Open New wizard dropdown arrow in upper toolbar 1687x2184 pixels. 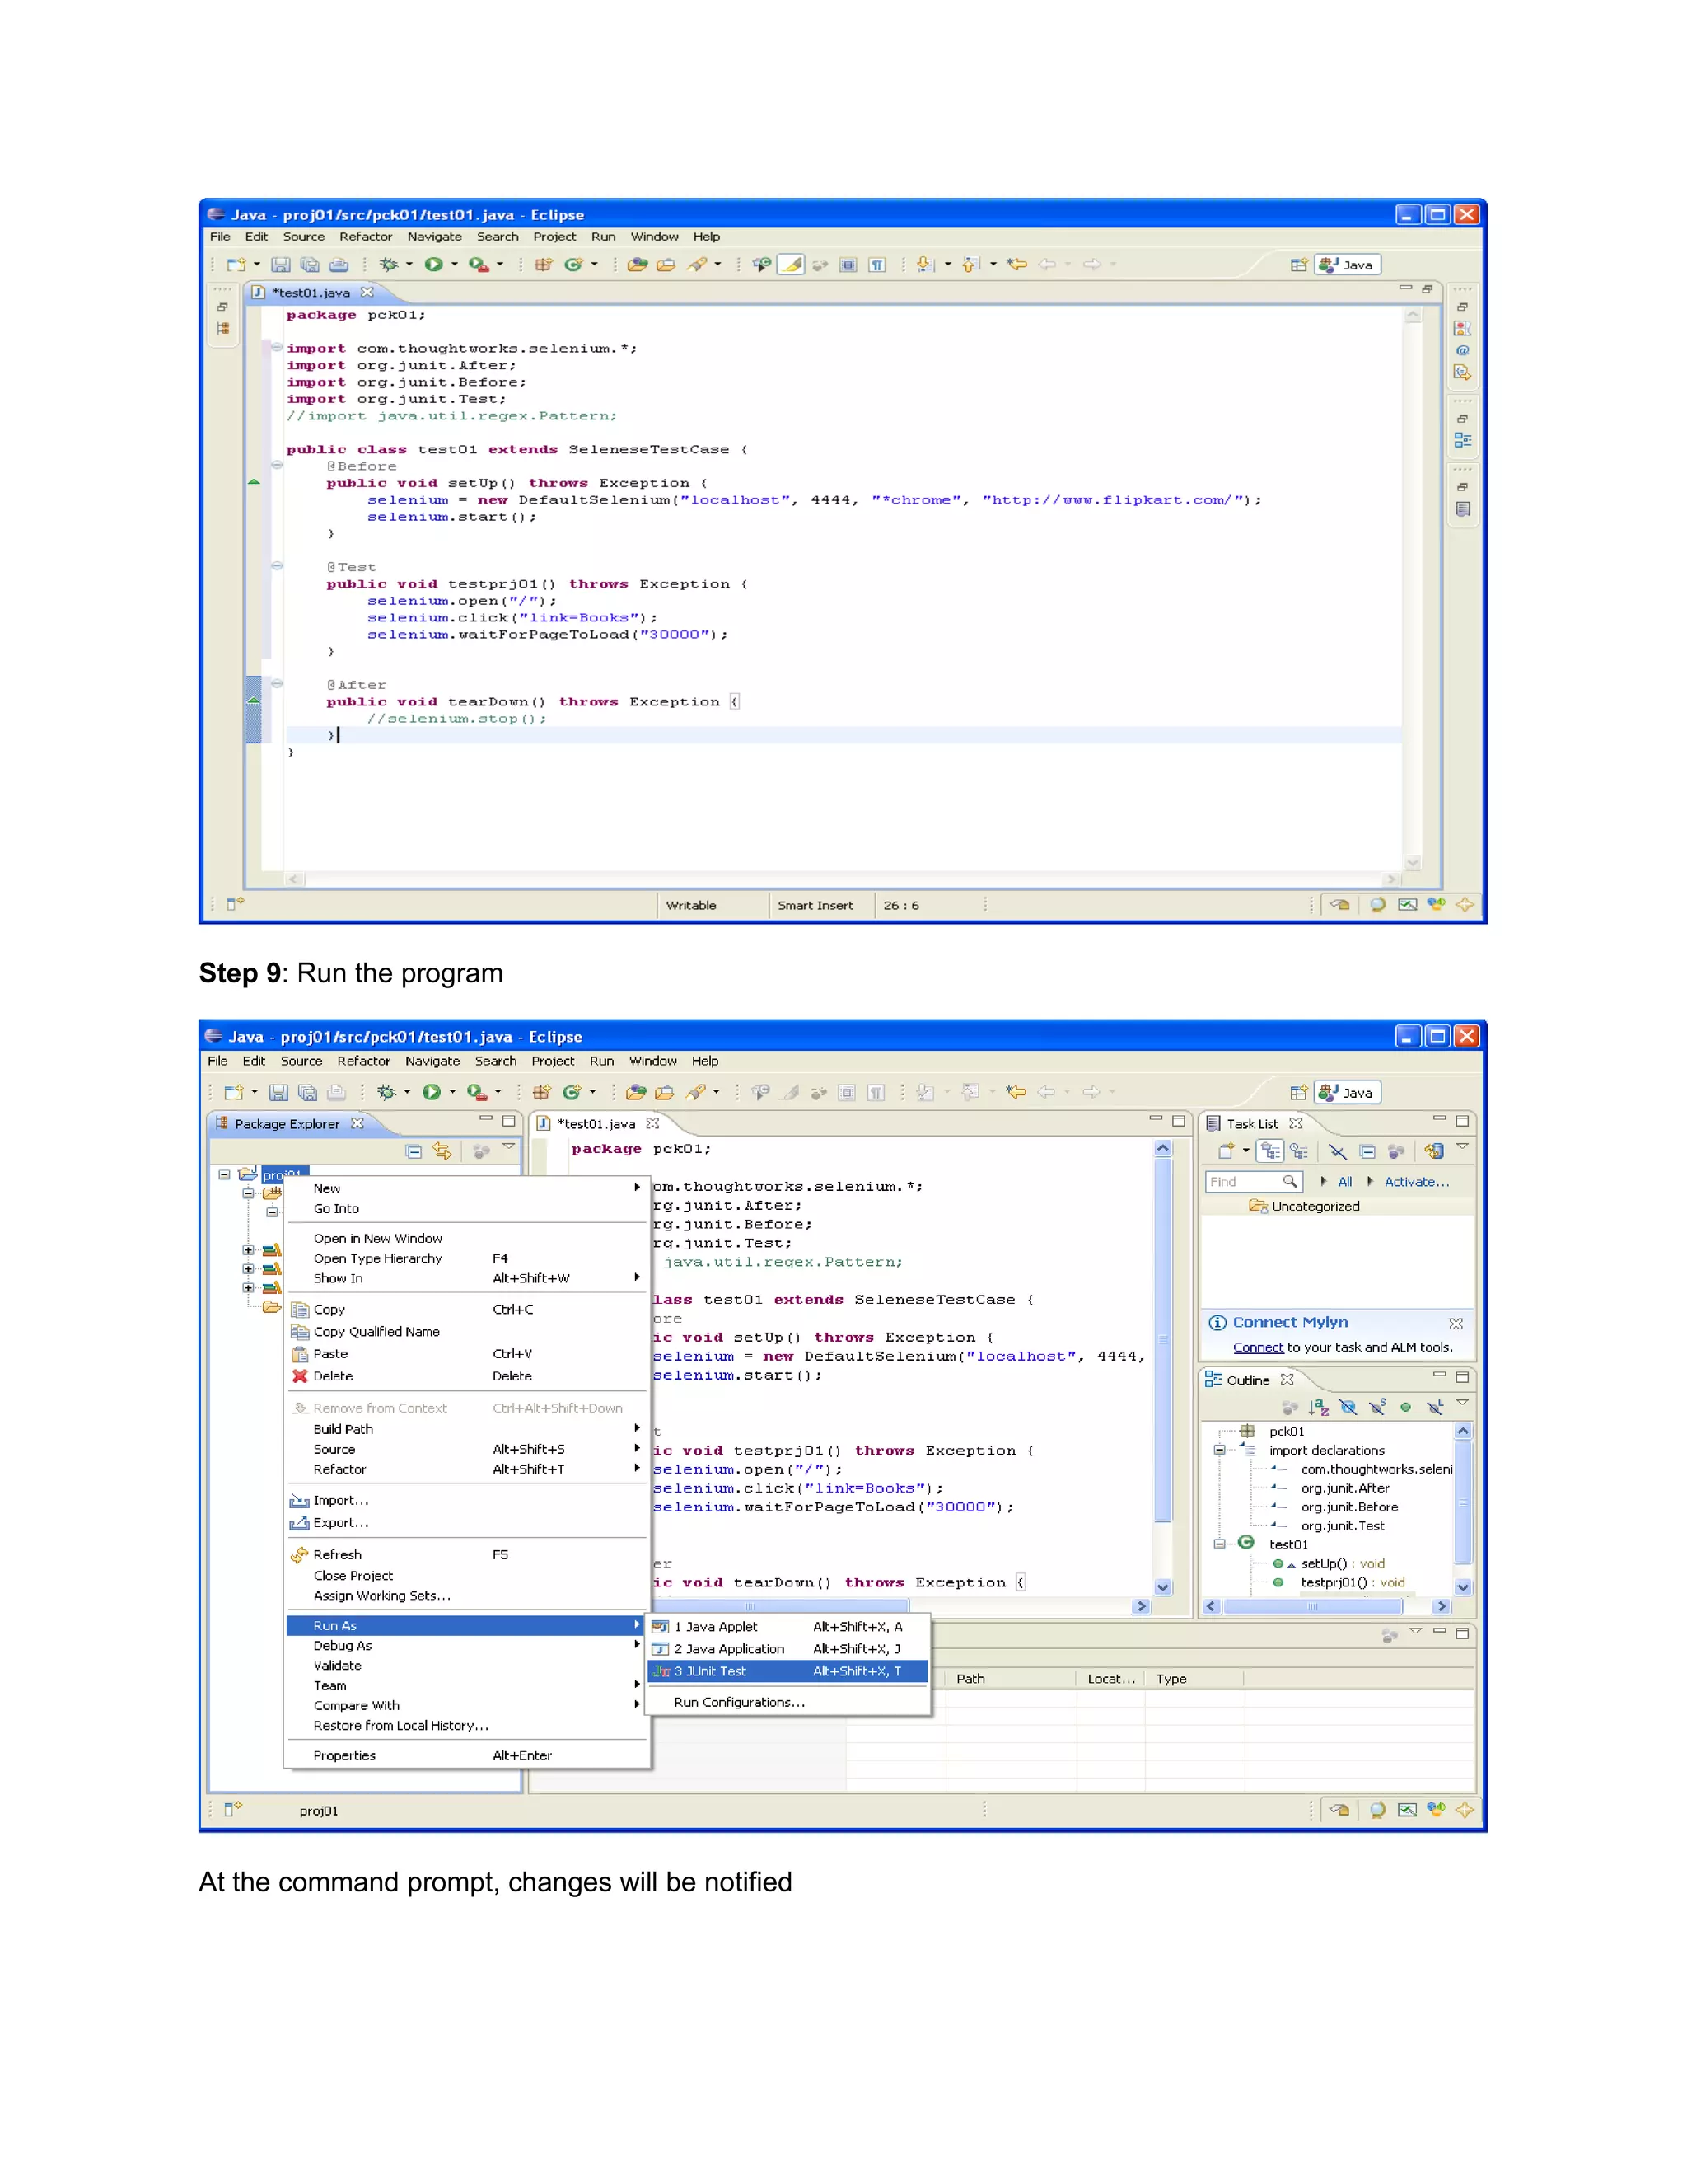257,265
